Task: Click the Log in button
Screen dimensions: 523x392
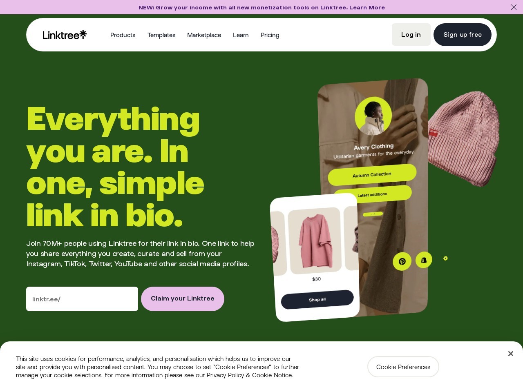Action: click(x=411, y=35)
